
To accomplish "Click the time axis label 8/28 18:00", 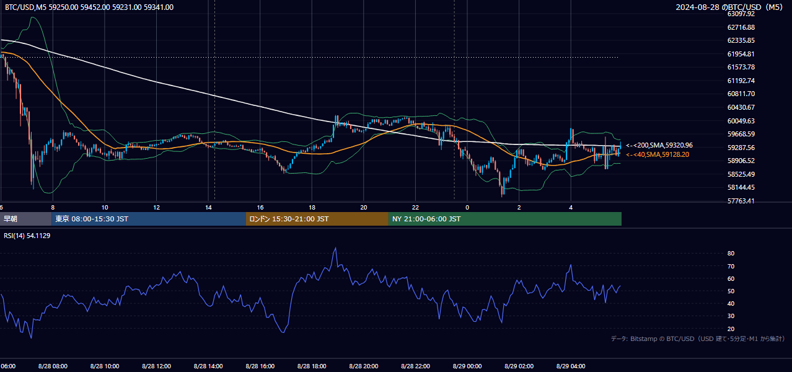I will [312, 366].
